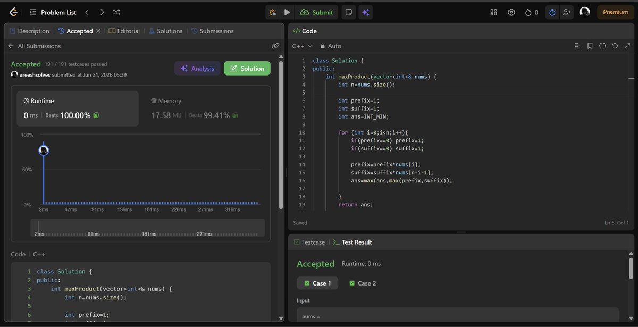The width and height of the screenshot is (638, 327).
Task: Open the user profile avatar in top bar
Action: 585,12
